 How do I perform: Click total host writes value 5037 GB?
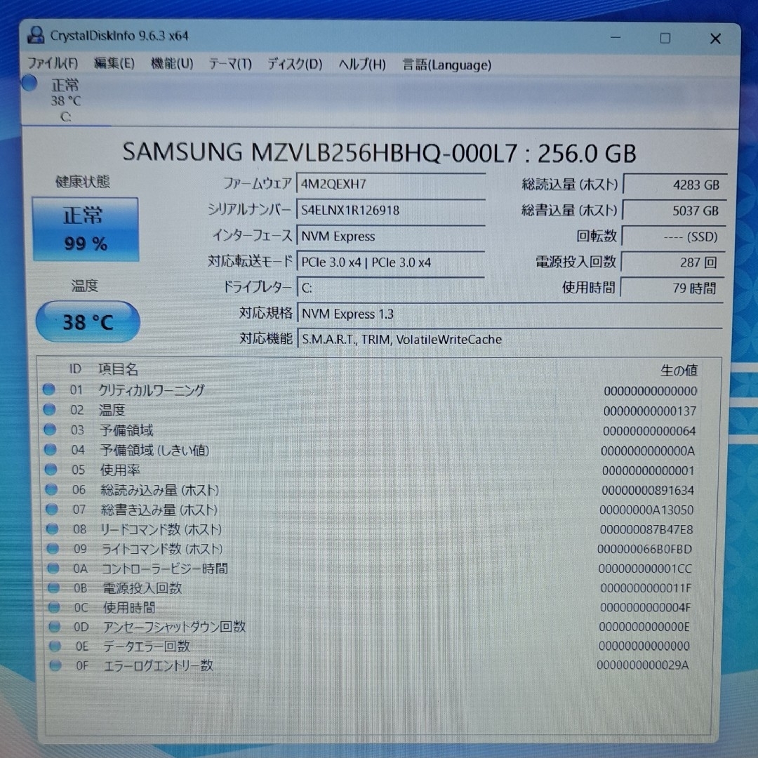[x=674, y=211]
